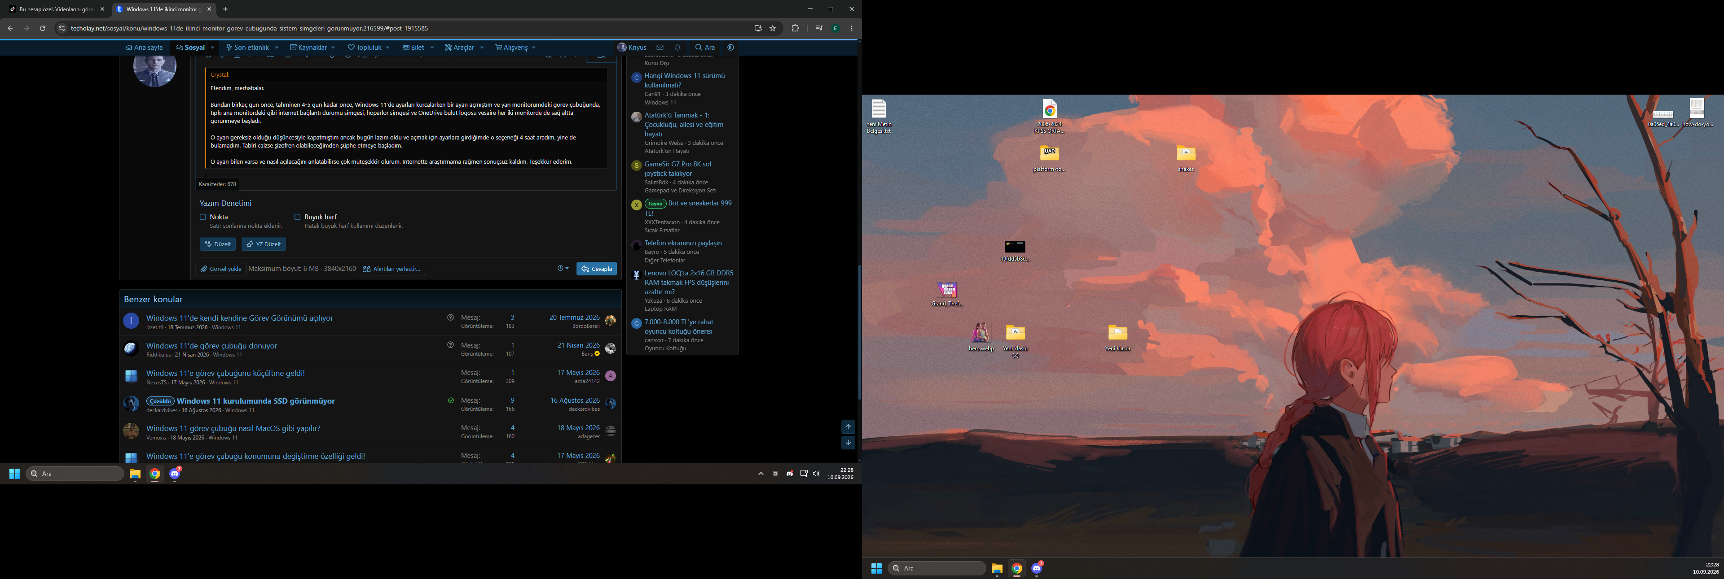Expand the Kaynaklar dropdown arrow

[x=333, y=48]
